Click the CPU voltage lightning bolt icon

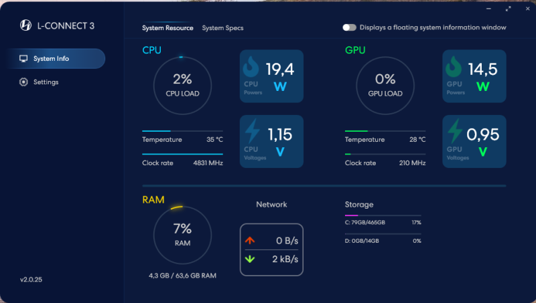(x=252, y=132)
